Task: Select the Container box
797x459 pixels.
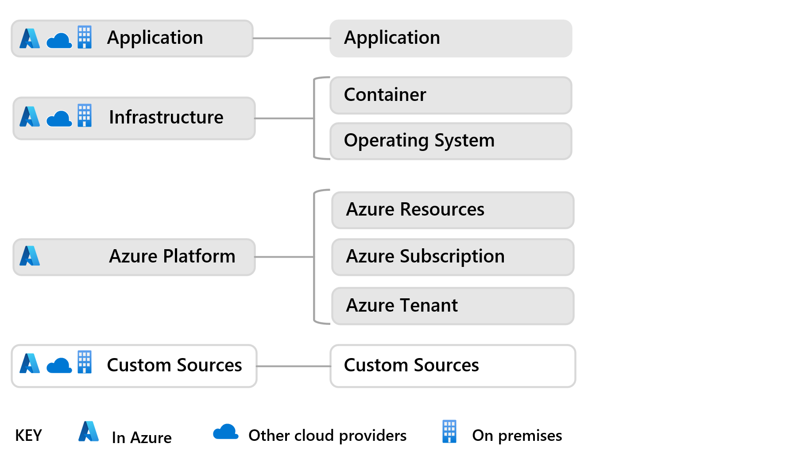Action: coord(451,95)
